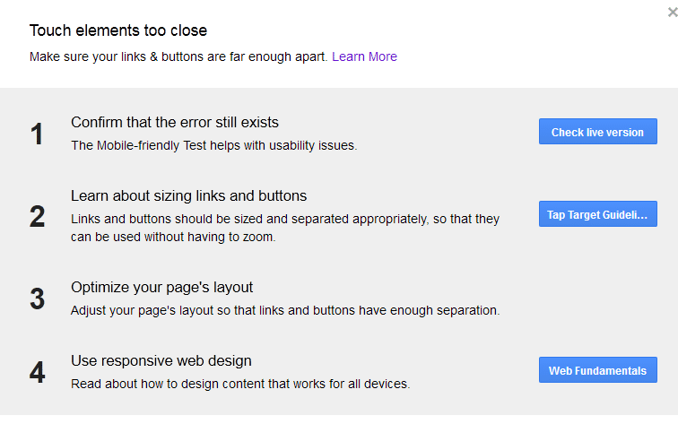Close the Touch elements dialog
Screen dimensions: 678x424
pyautogui.click(x=672, y=13)
